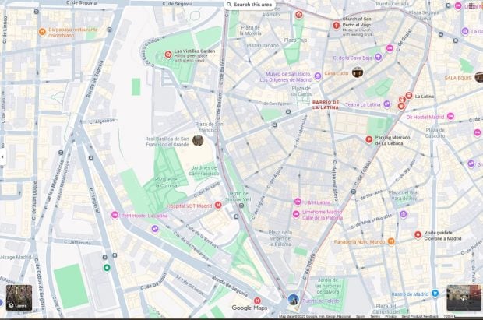Open the Street View preview thumbnail

[x=464, y=297]
